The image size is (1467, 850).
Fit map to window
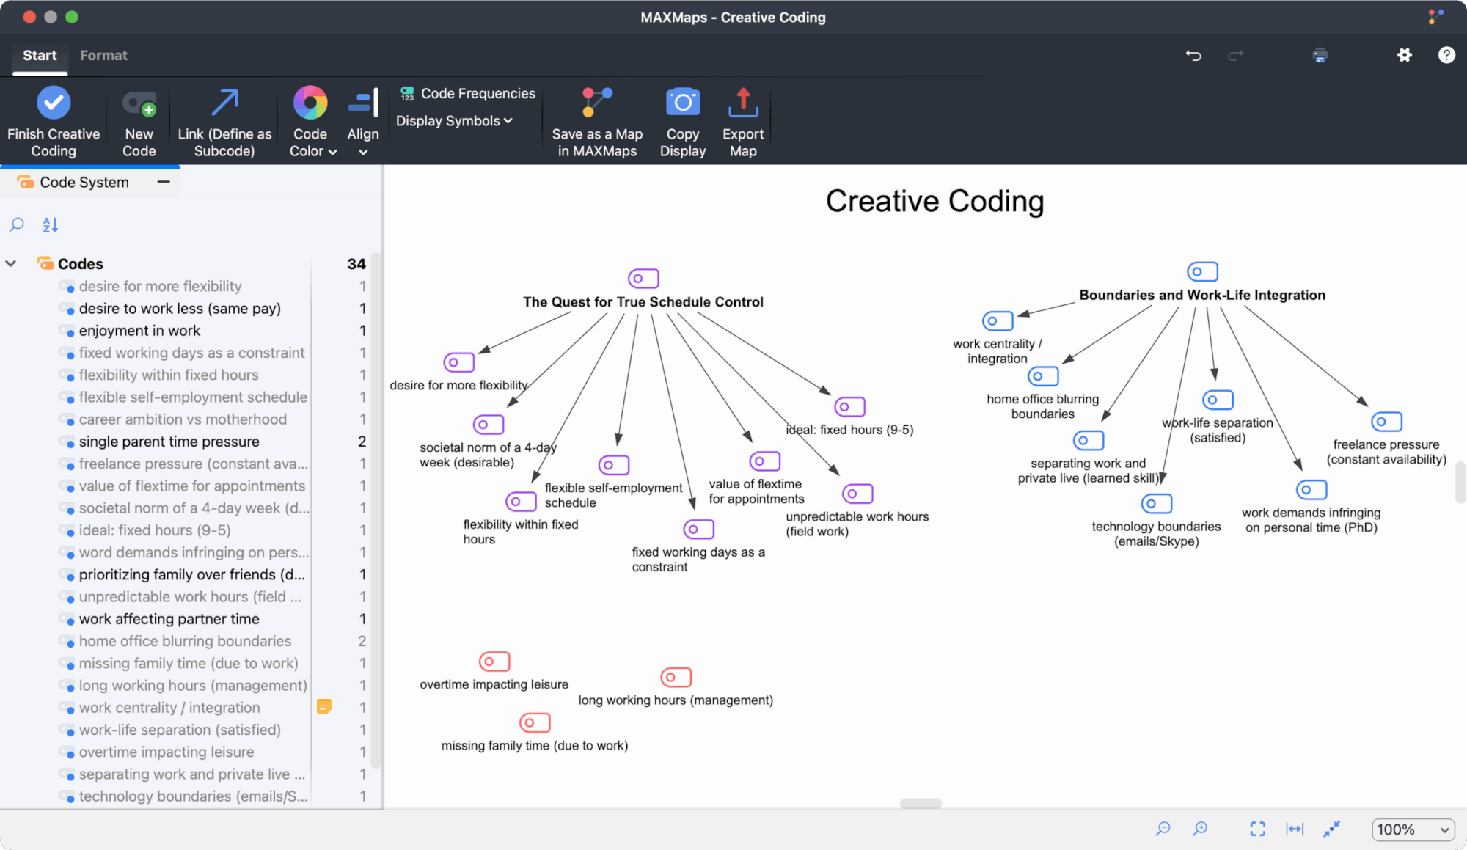1257,829
